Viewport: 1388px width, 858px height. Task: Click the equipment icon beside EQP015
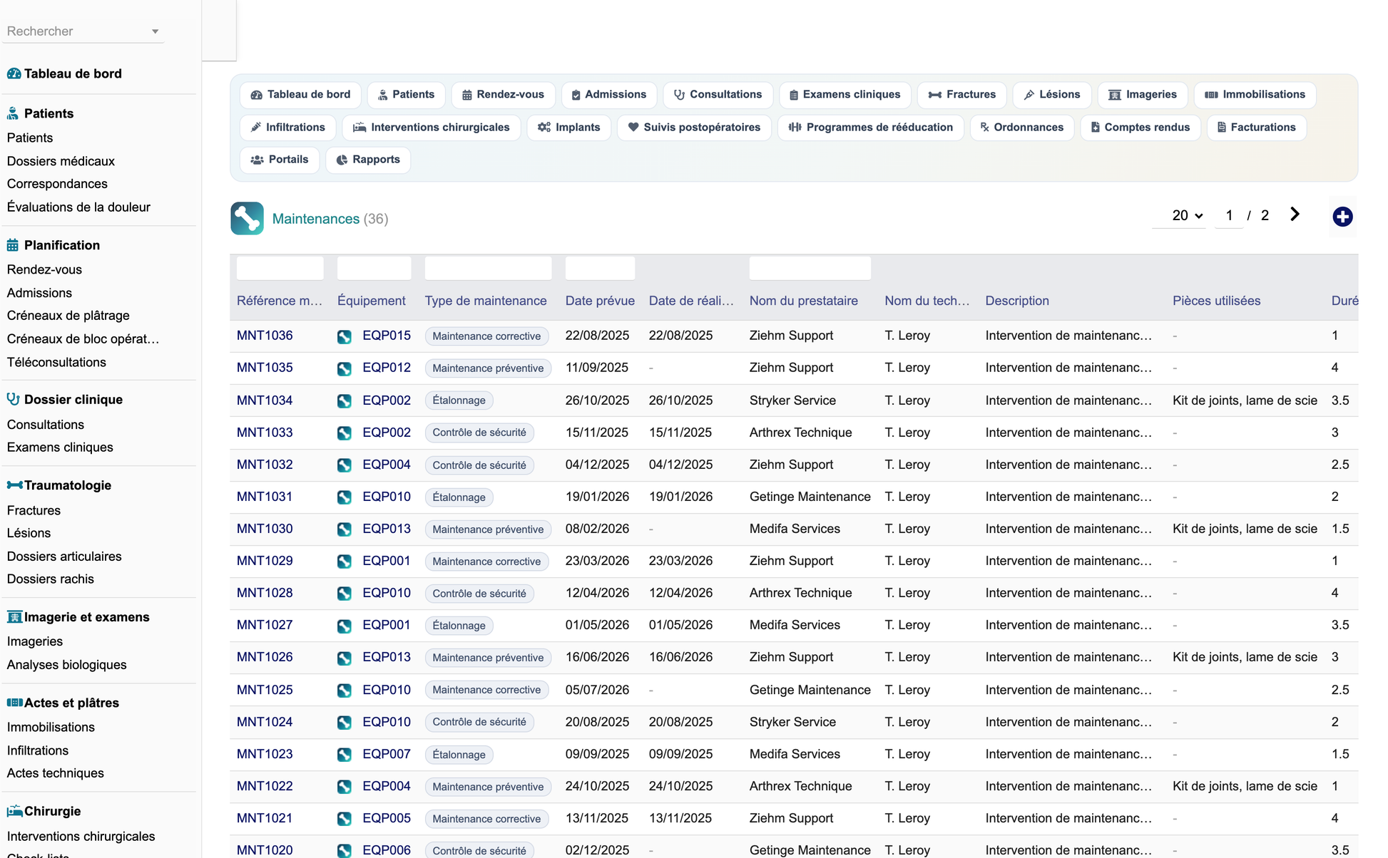[345, 336]
